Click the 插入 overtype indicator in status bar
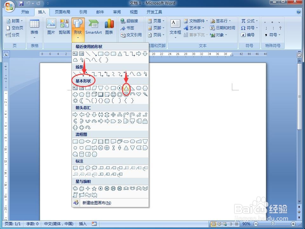 (x=82, y=224)
